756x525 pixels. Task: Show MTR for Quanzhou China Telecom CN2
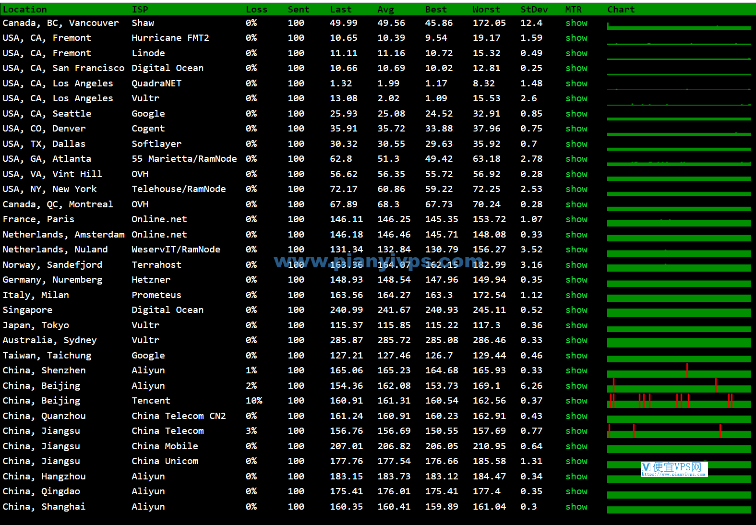tap(576, 416)
